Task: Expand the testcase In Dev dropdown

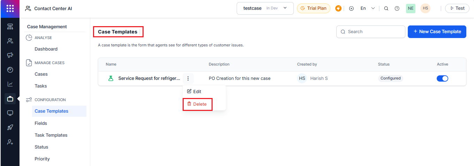Action: (x=265, y=8)
